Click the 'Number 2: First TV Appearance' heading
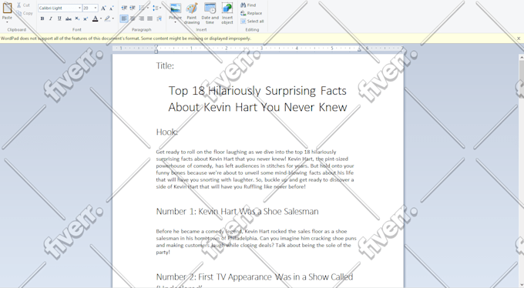 (x=254, y=277)
